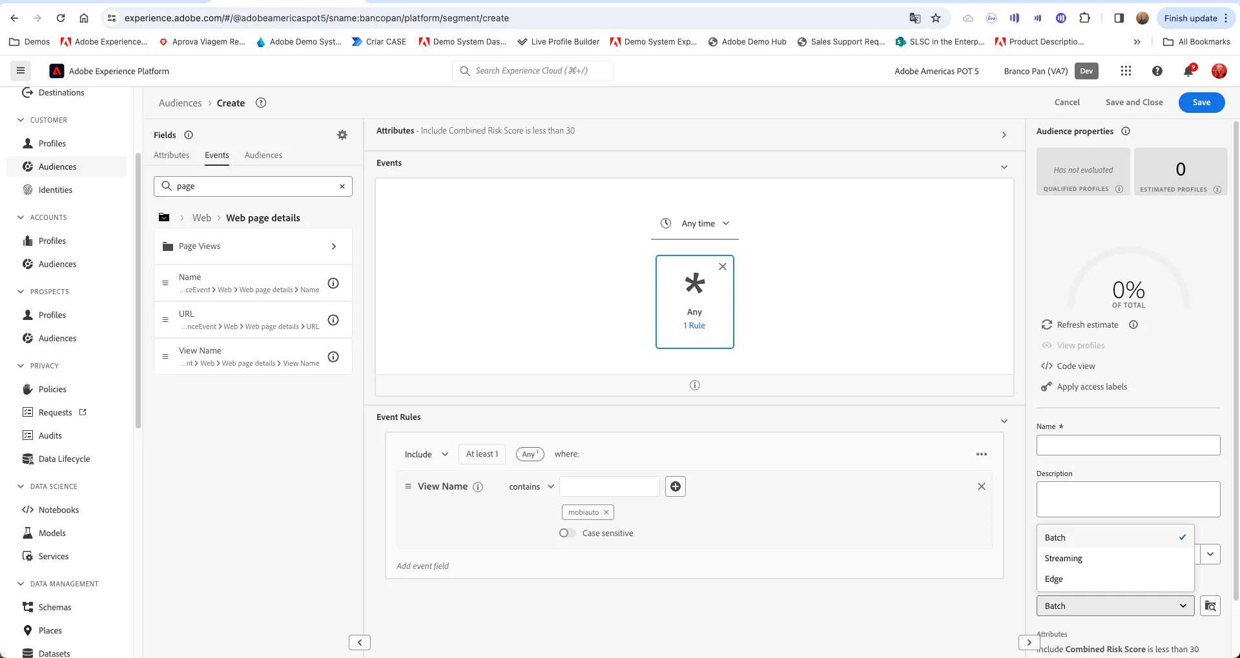Show info for the URL field
1240x658 pixels.
[333, 320]
